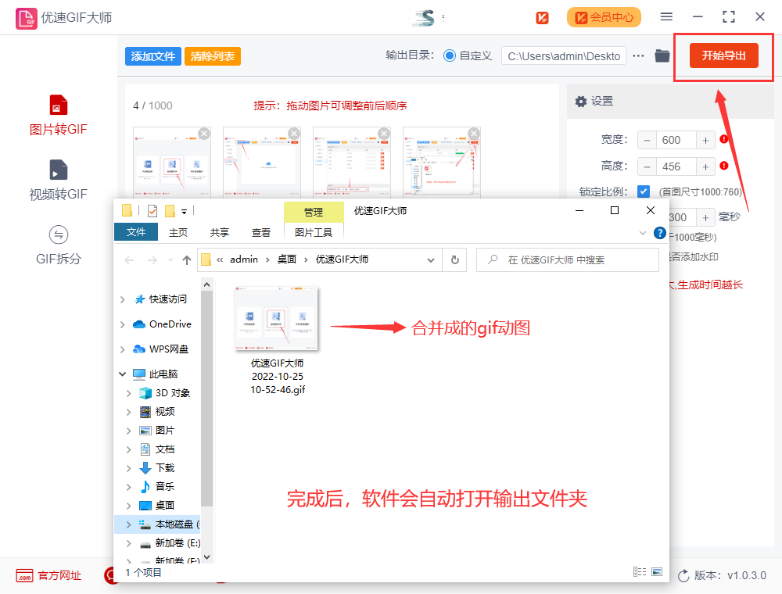The image size is (782, 594).
Task: Open the 官方网址 official website link
Action: (48, 575)
